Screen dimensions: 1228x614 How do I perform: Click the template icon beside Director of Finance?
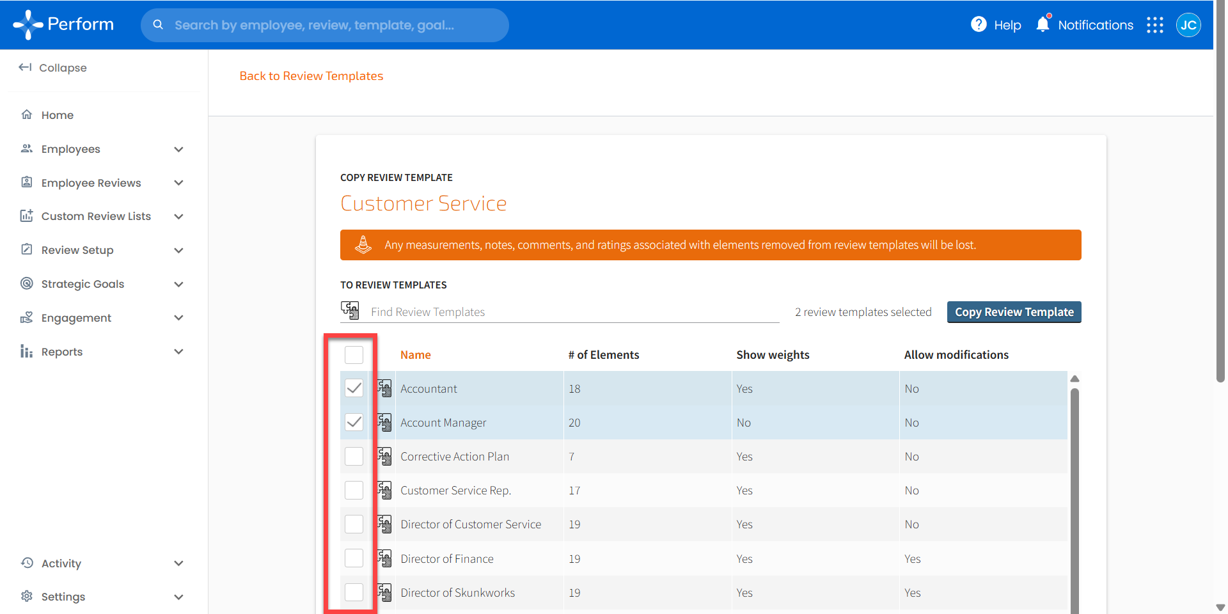pos(384,558)
